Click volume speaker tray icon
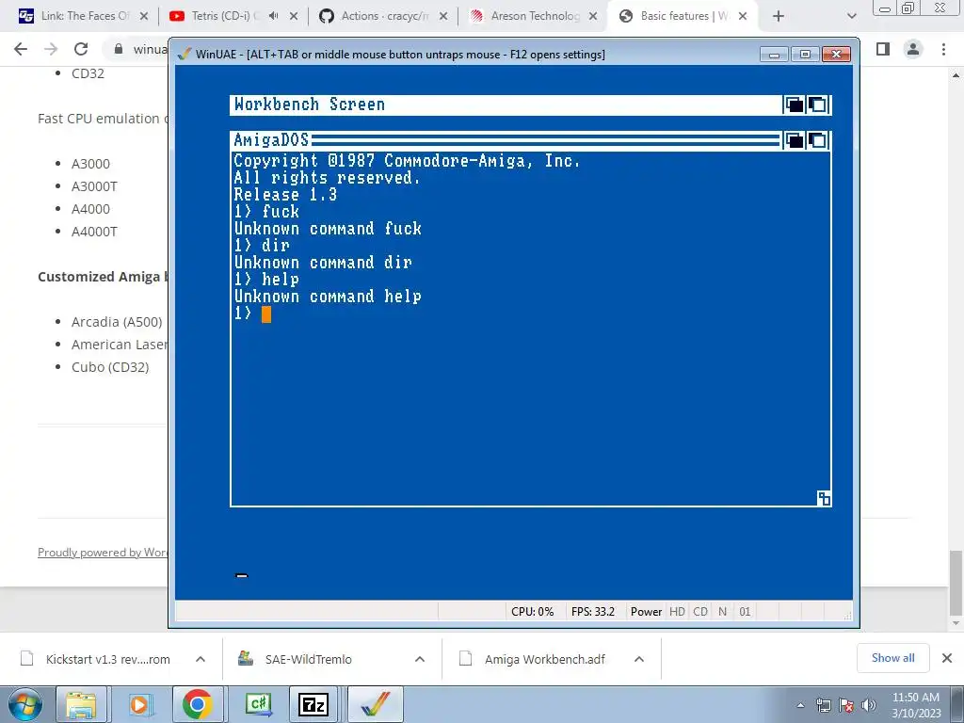 pyautogui.click(x=869, y=705)
